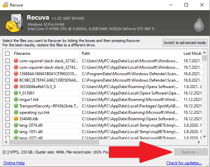210x167 pixels.
Task: Sort by the Path column header
Action: 131,54
